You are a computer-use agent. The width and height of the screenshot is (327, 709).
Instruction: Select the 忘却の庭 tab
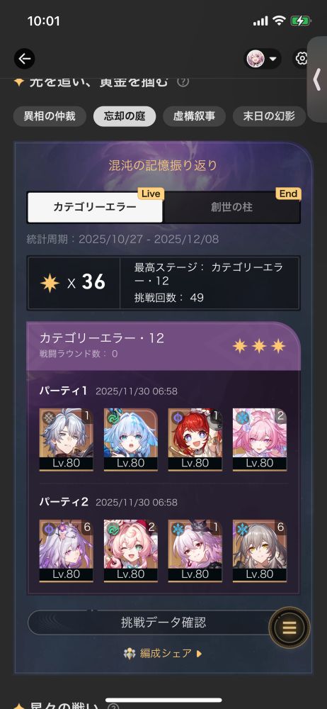coord(125,116)
